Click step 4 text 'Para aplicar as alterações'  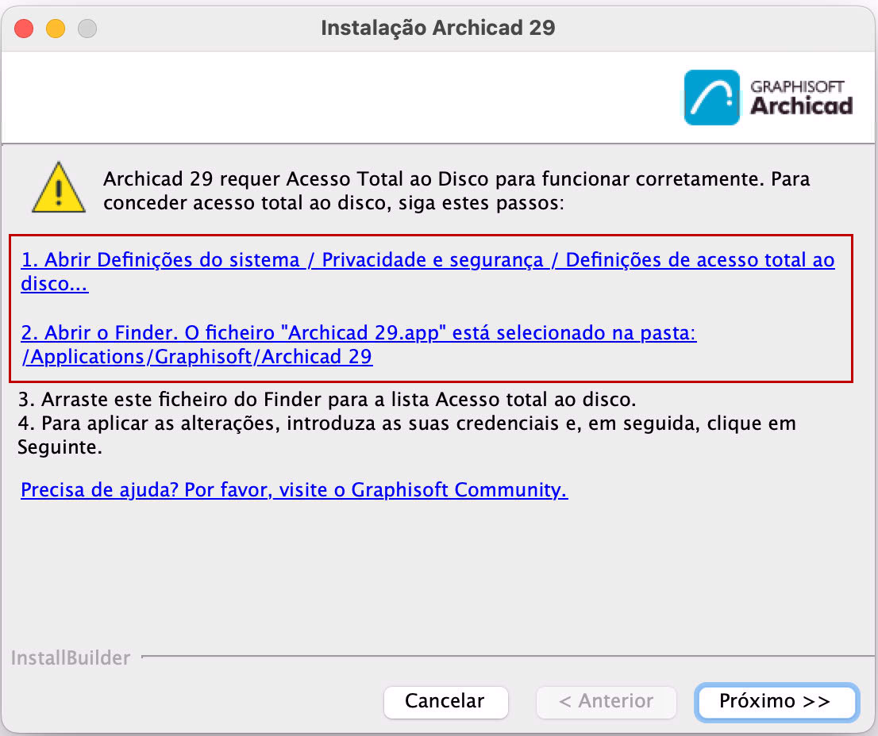point(160,424)
